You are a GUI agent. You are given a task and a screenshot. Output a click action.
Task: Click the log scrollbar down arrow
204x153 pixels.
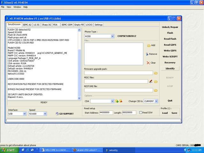click(79, 98)
